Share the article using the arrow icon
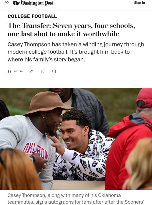 (x=32, y=71)
